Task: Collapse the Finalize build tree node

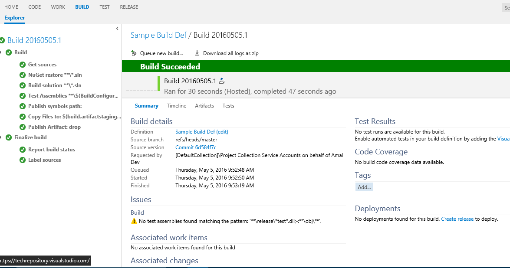Action: [1, 137]
